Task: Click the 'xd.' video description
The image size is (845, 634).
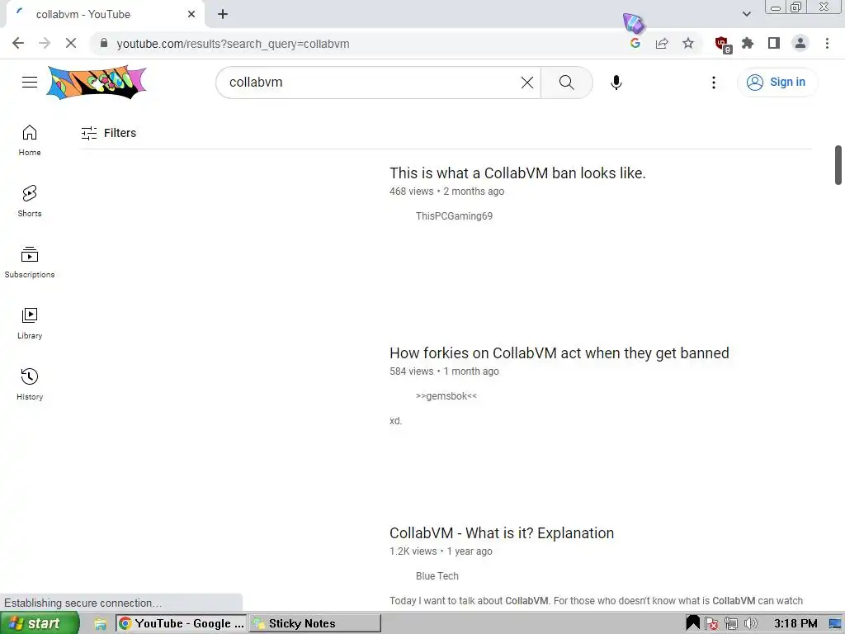Action: pyautogui.click(x=396, y=421)
